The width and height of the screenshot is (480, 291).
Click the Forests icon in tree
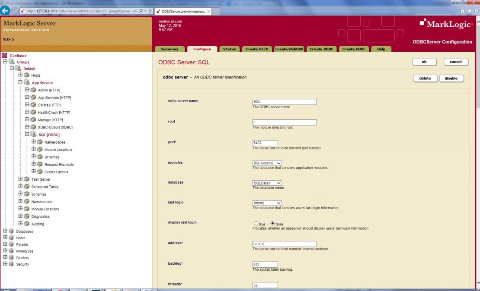[11, 244]
